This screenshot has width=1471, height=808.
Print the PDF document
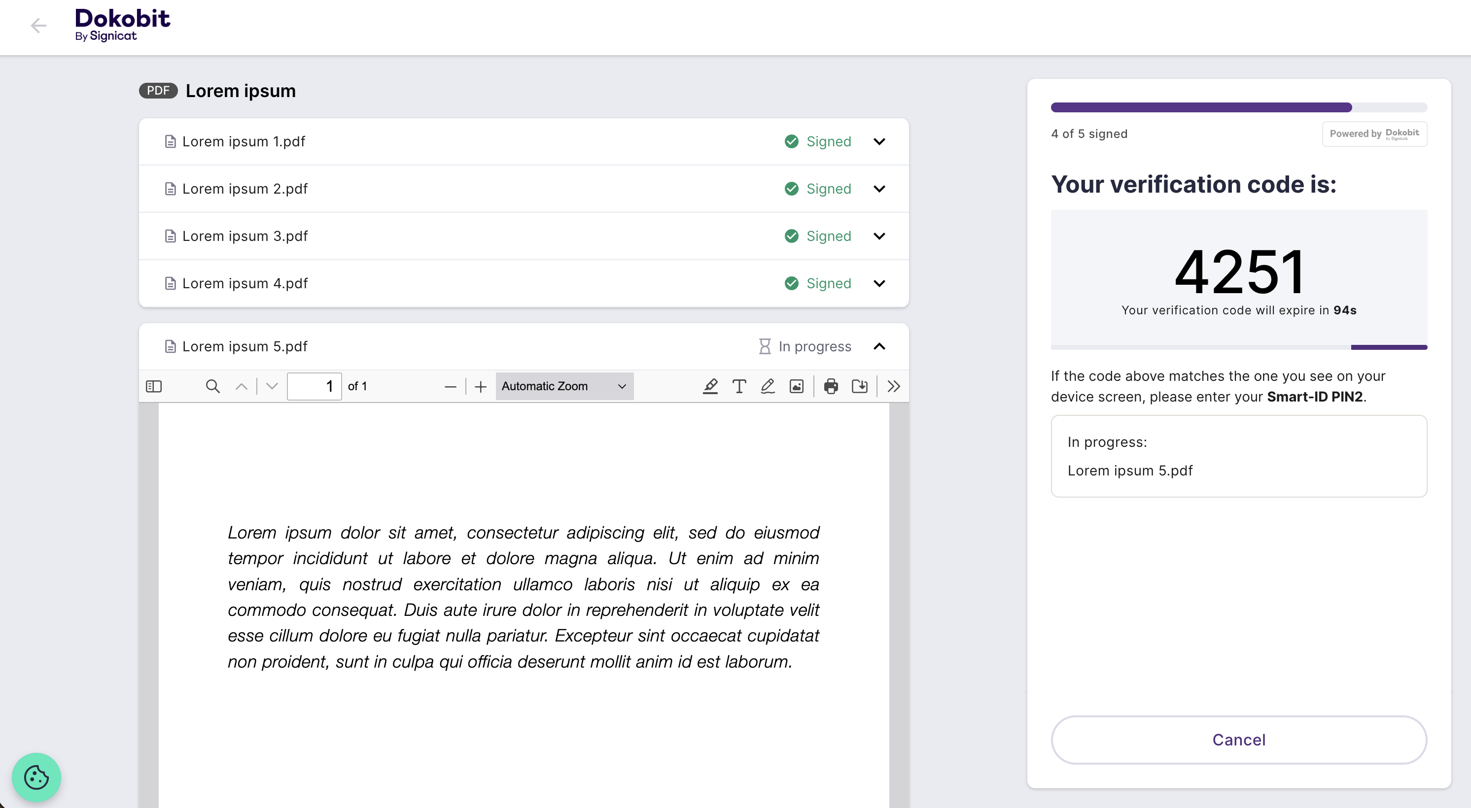pos(831,386)
